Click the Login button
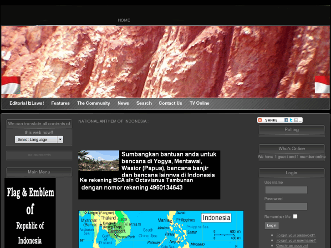 pyautogui.click(x=271, y=225)
